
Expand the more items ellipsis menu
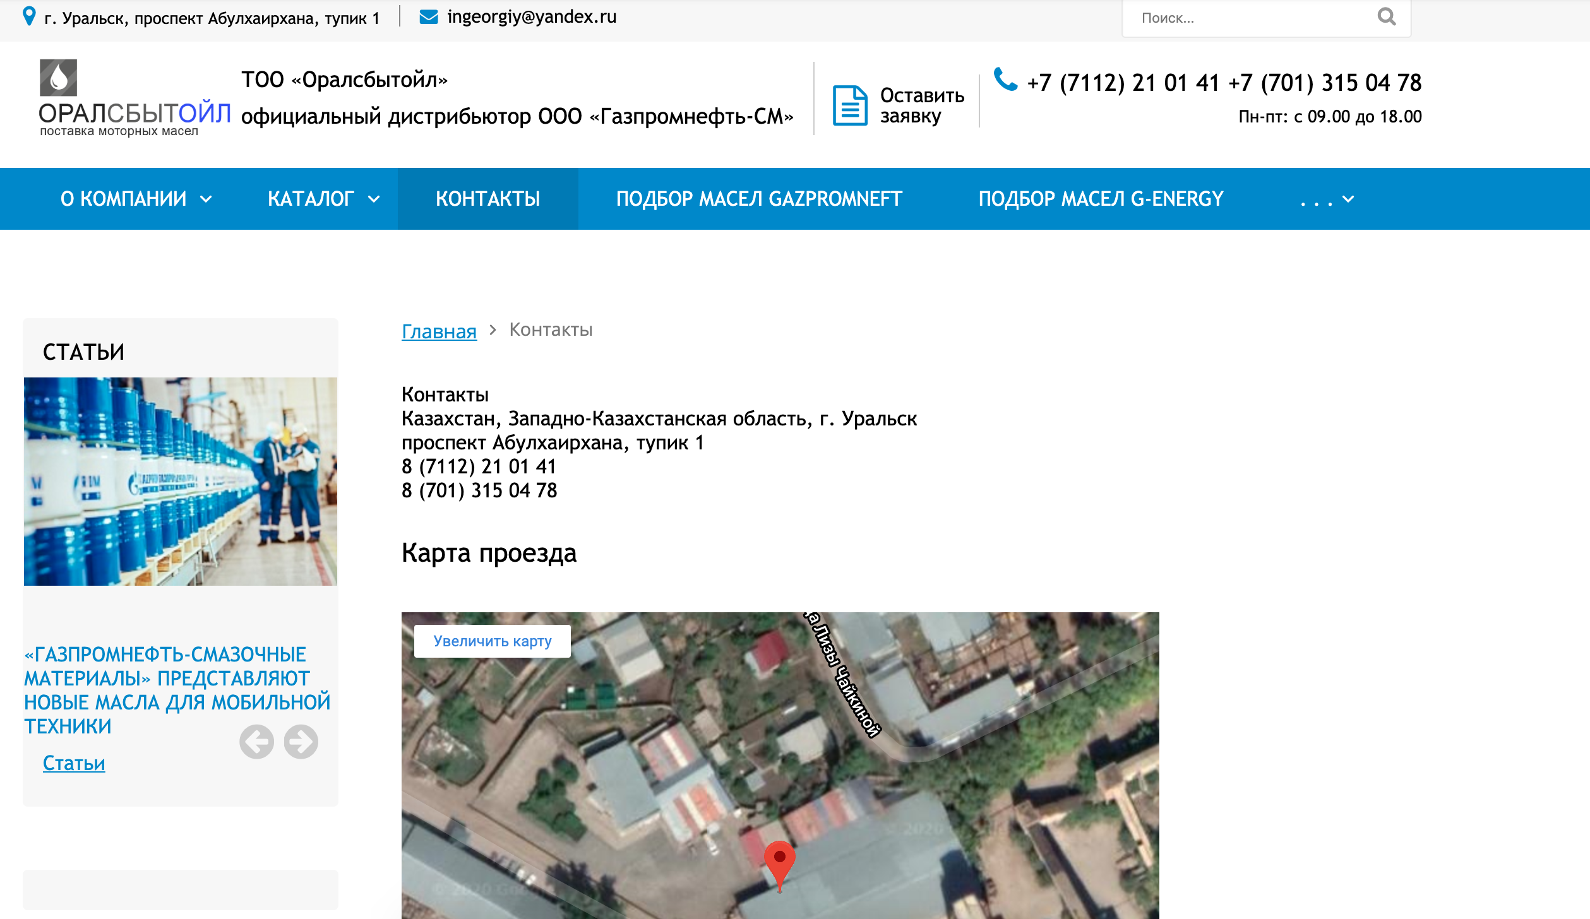1327,199
